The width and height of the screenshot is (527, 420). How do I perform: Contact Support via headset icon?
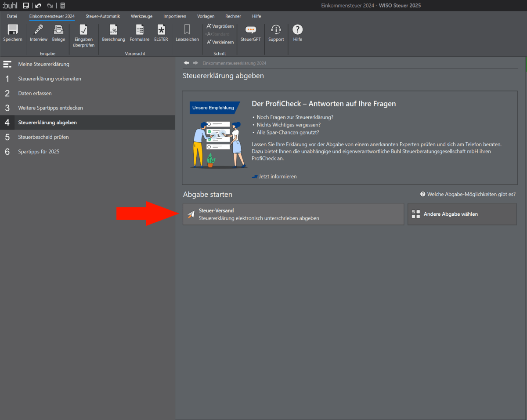(x=276, y=33)
